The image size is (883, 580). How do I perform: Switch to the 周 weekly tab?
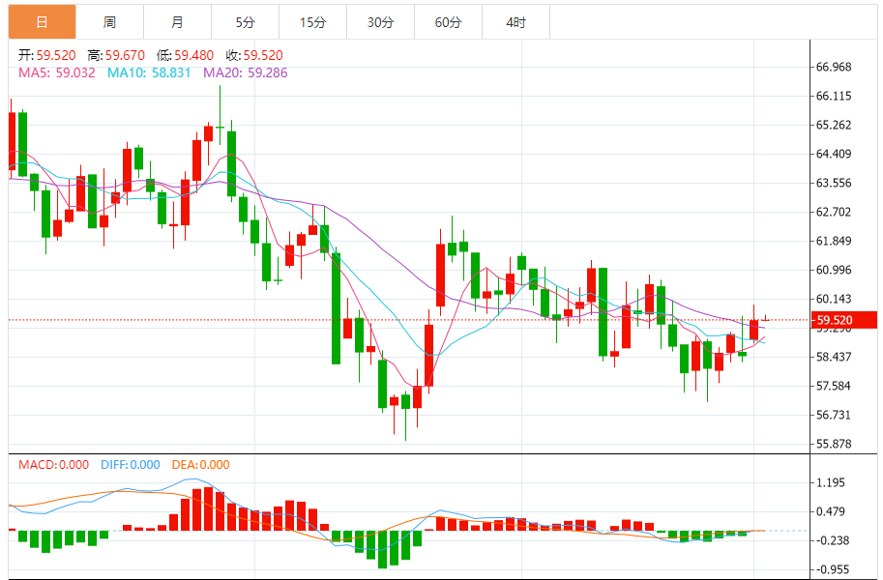tap(109, 22)
